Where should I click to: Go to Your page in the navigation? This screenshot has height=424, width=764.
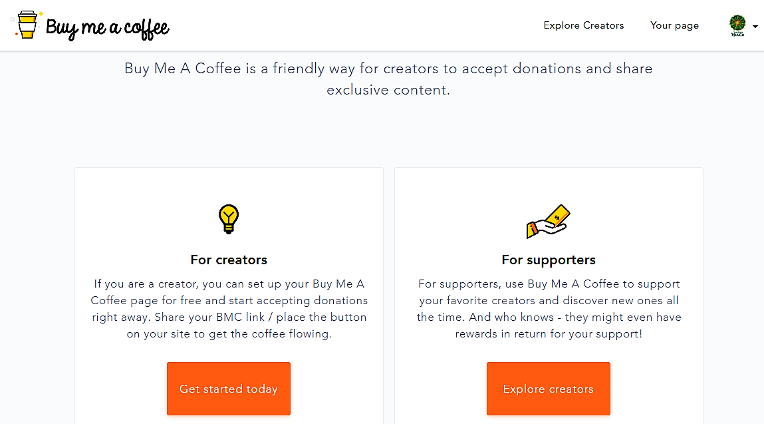point(674,25)
